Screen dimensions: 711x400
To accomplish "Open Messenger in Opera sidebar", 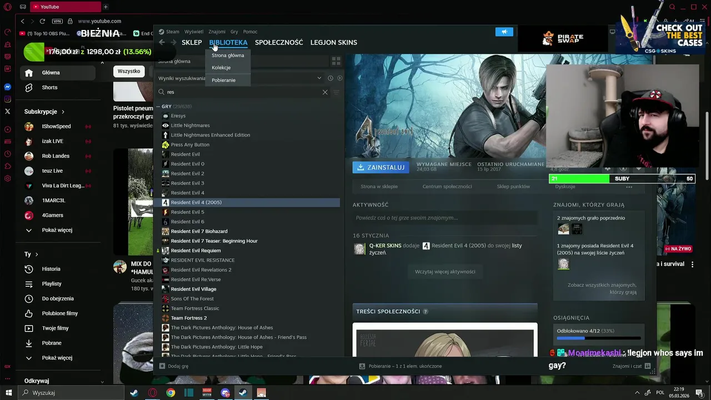I will [x=8, y=87].
